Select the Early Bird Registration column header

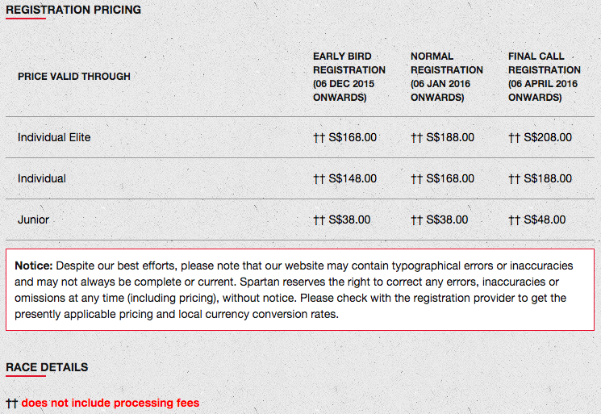pos(349,77)
